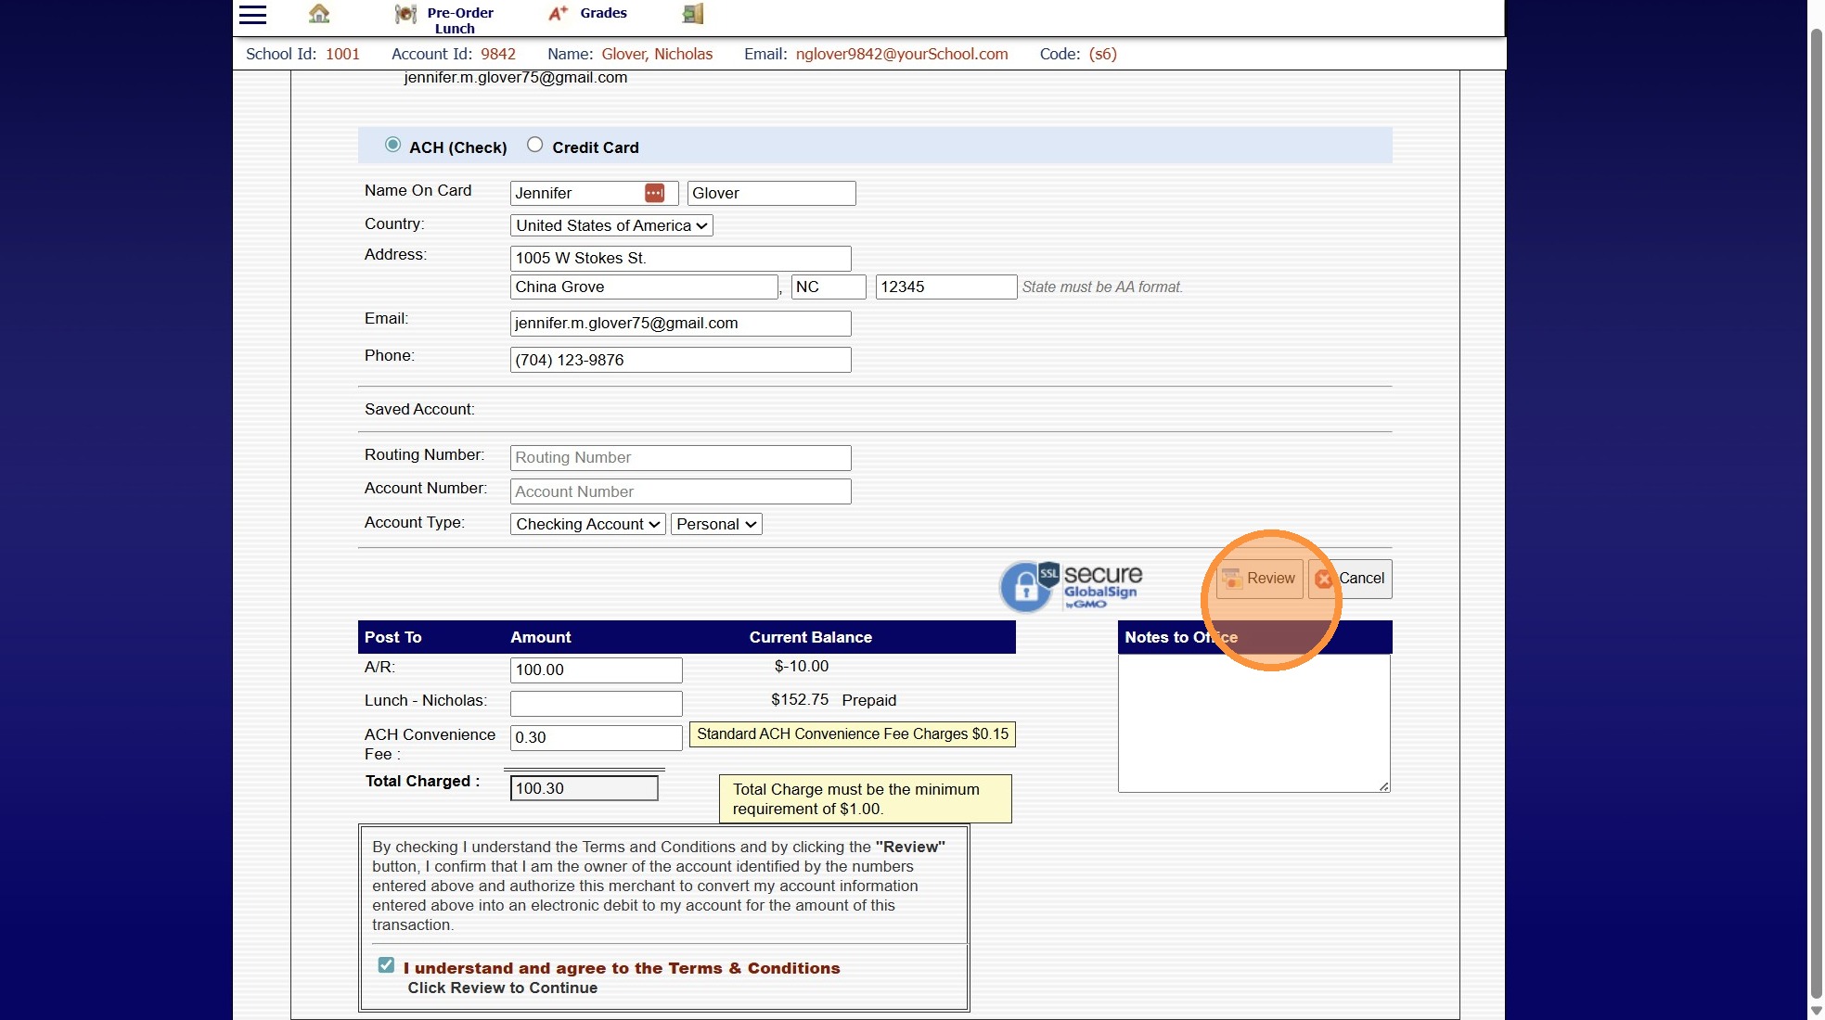Click the Routing Number field
1825x1020 pixels.
coord(680,457)
